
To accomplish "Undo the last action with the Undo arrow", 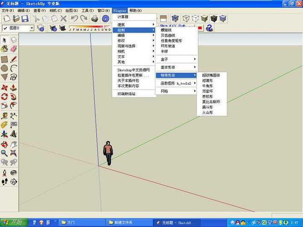I will point(75,19).
